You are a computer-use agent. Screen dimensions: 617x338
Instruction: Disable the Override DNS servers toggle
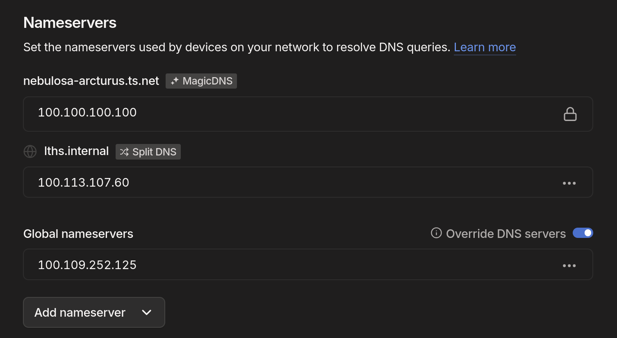click(x=583, y=233)
